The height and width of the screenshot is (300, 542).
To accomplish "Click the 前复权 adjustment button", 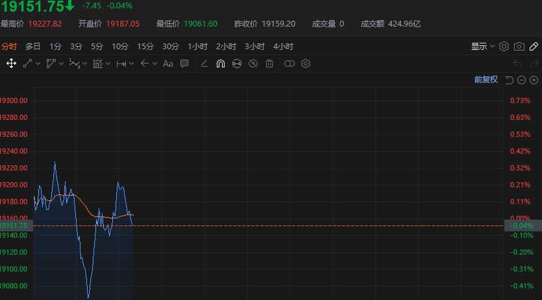I will [486, 80].
